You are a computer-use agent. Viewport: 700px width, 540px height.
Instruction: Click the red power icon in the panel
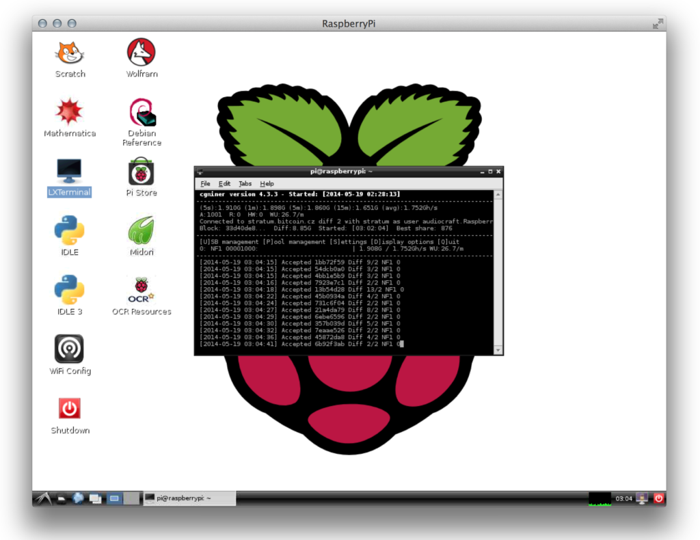[x=658, y=498]
